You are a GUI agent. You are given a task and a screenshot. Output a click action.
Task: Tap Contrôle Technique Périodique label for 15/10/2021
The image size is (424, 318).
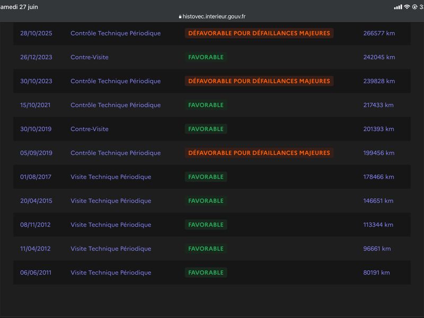pos(116,105)
